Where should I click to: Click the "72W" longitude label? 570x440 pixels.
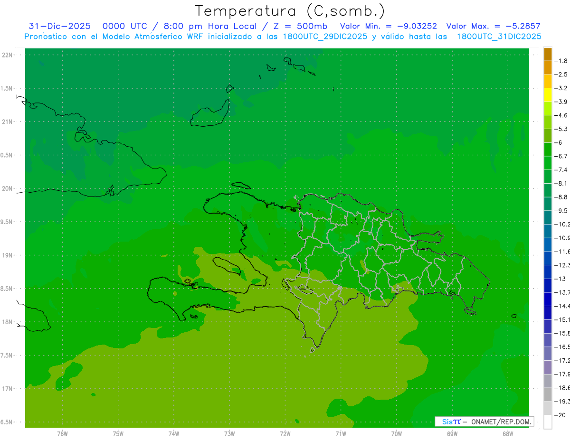coord(285,434)
